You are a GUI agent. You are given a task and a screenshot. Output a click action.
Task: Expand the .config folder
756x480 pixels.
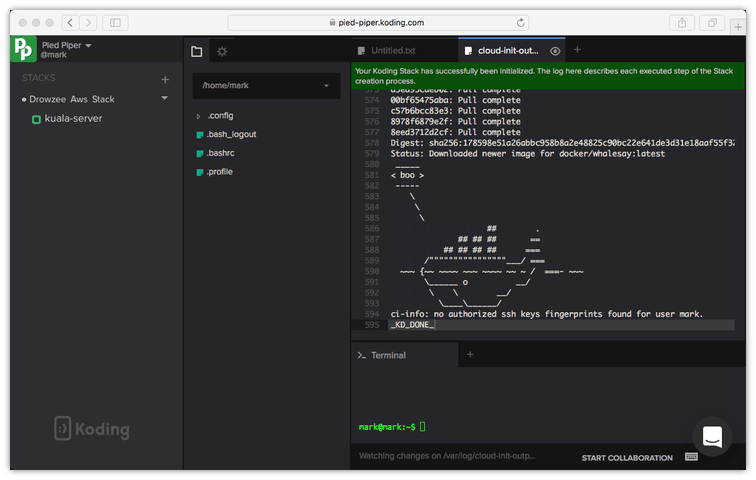coord(199,115)
